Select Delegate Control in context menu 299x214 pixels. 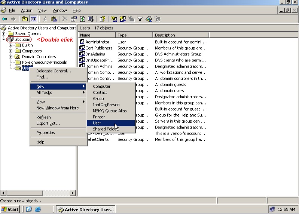point(58,71)
